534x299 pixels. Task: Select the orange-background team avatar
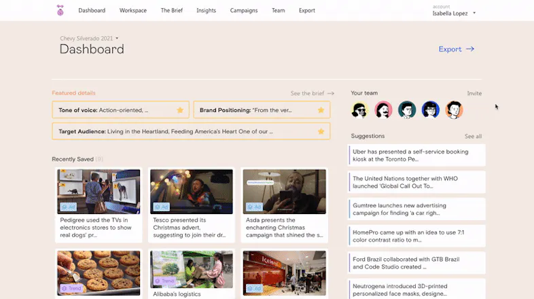454,110
